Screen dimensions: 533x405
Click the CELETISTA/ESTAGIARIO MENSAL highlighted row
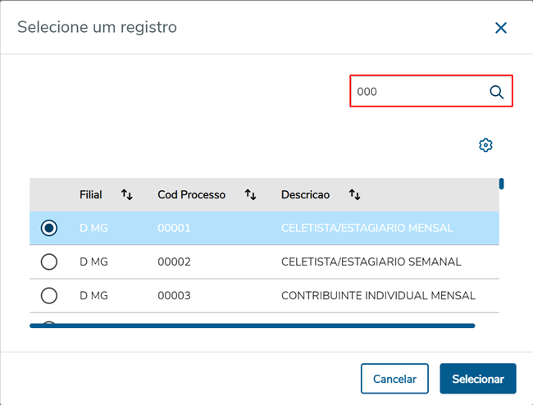click(367, 228)
